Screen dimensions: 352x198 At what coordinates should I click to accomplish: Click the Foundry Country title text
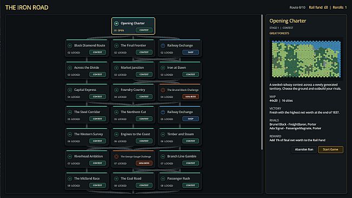(x=133, y=90)
